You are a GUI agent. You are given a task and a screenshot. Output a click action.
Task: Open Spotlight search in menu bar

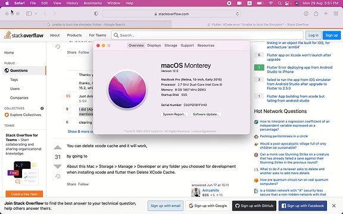point(279,3)
